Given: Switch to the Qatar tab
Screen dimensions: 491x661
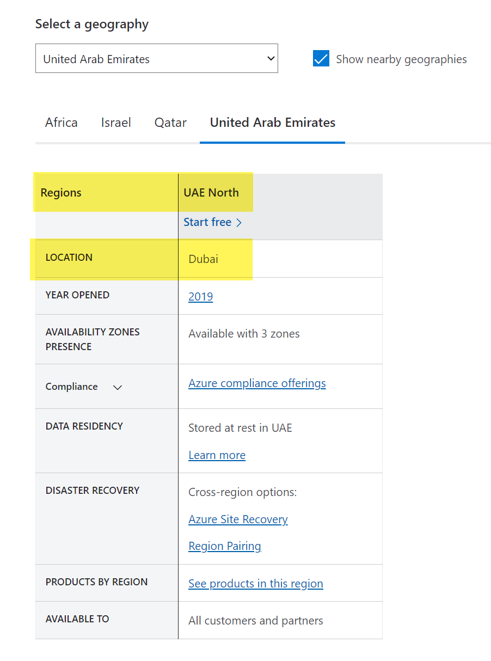Looking at the screenshot, I should (170, 123).
